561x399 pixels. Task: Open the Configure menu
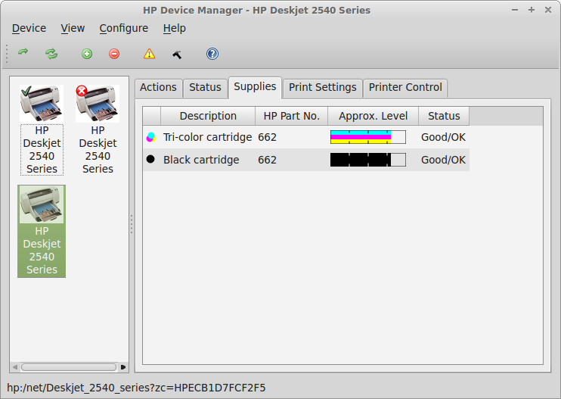124,28
